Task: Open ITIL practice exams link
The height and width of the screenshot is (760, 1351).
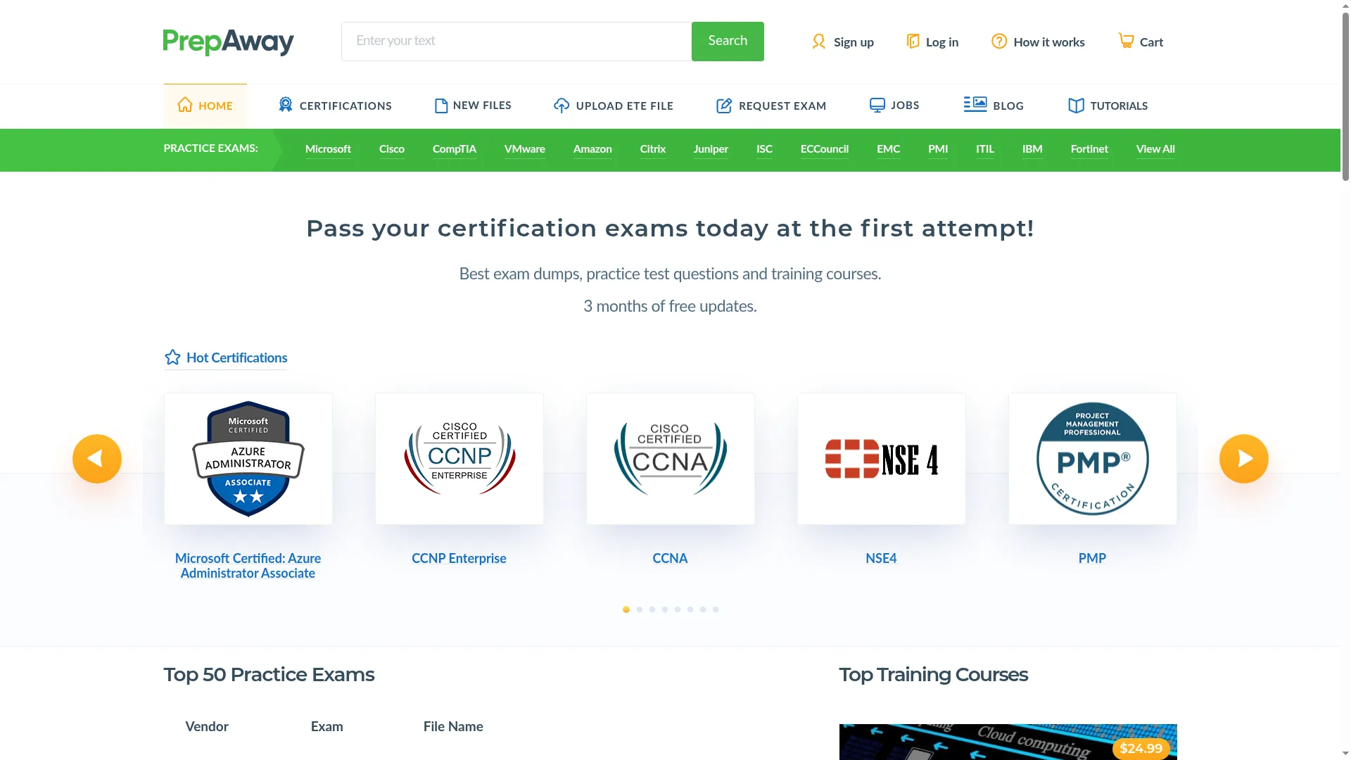Action: (985, 149)
